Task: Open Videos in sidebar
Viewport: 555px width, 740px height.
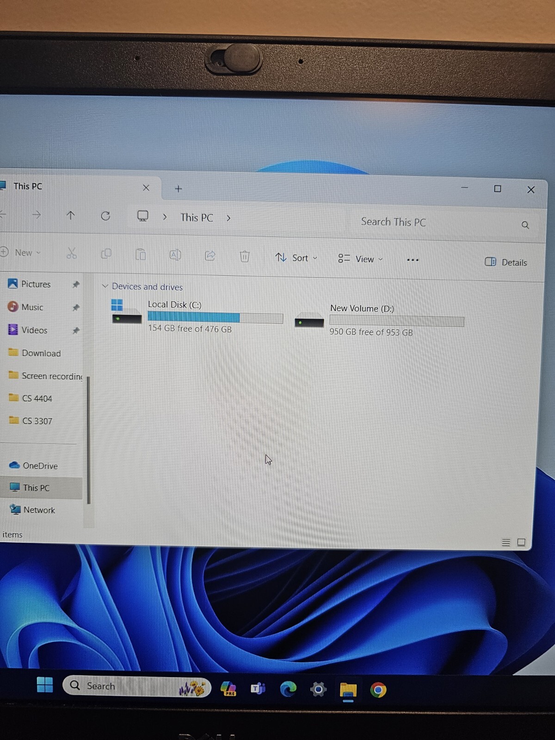Action: [34, 330]
